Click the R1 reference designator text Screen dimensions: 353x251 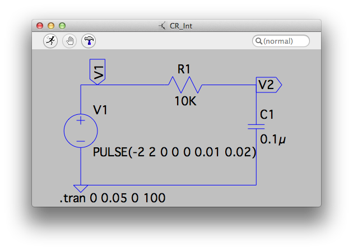tap(184, 69)
